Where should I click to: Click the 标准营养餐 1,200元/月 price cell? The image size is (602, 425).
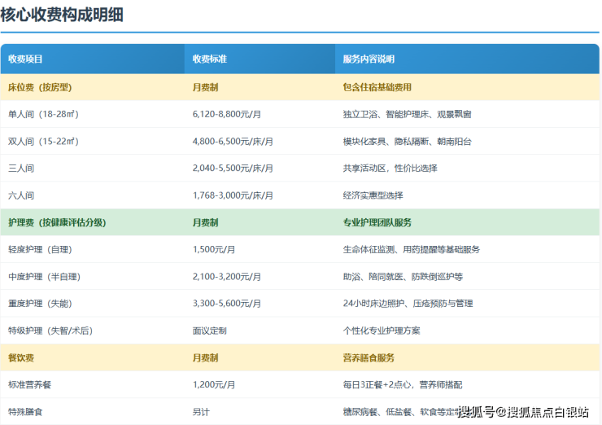214,384
